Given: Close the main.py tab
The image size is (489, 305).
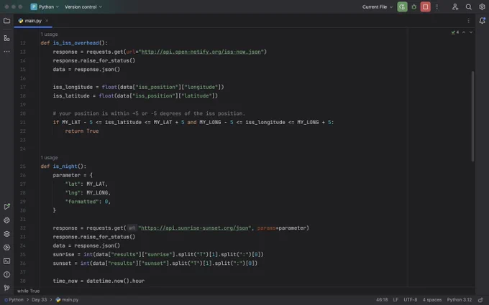Looking at the screenshot, I should [x=47, y=21].
